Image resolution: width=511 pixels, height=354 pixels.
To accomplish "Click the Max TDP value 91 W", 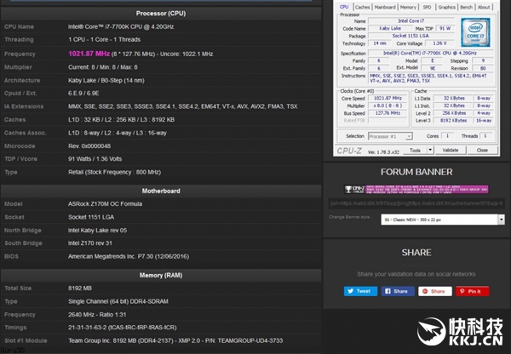I will coord(445,28).
